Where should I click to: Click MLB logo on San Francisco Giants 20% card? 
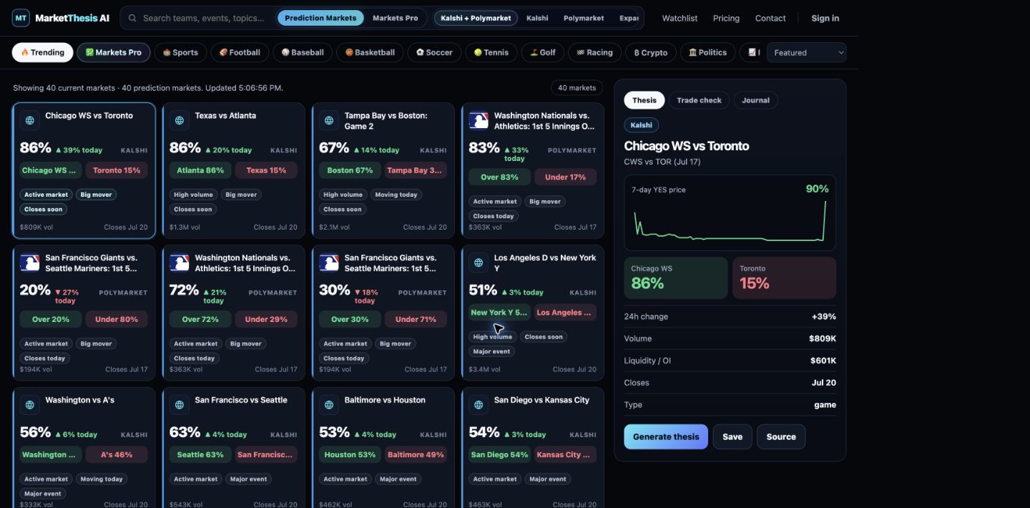click(x=30, y=263)
